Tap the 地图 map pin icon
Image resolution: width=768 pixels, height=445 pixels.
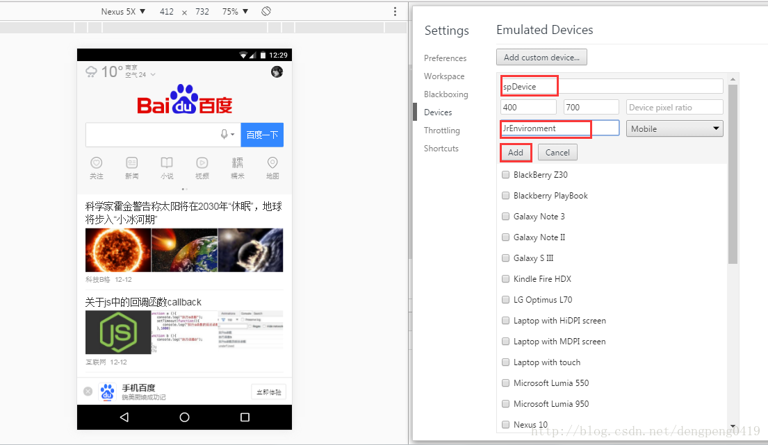click(x=273, y=163)
